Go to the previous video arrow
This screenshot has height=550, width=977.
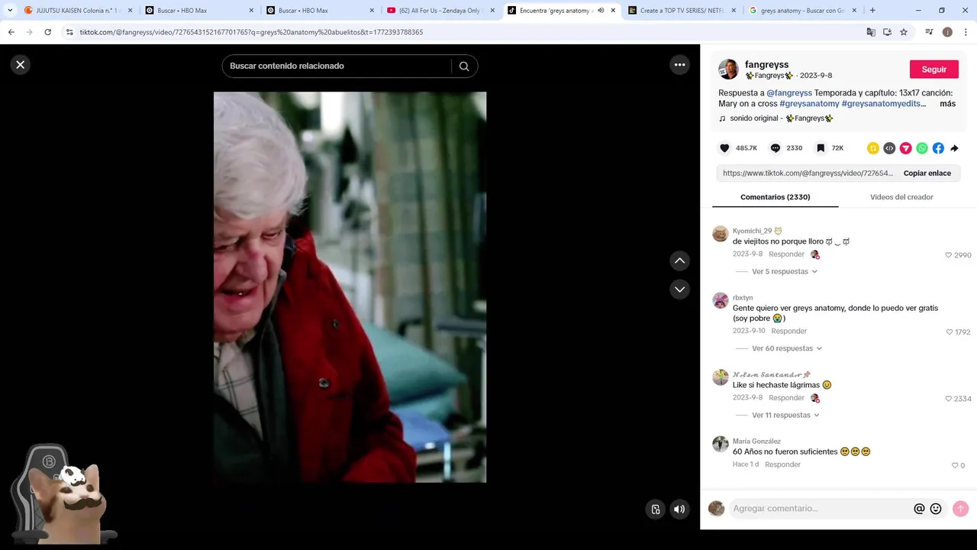[x=679, y=261]
